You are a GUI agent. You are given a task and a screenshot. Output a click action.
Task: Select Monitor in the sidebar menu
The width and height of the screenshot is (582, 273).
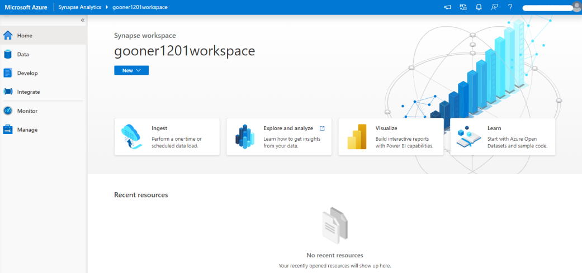point(44,111)
